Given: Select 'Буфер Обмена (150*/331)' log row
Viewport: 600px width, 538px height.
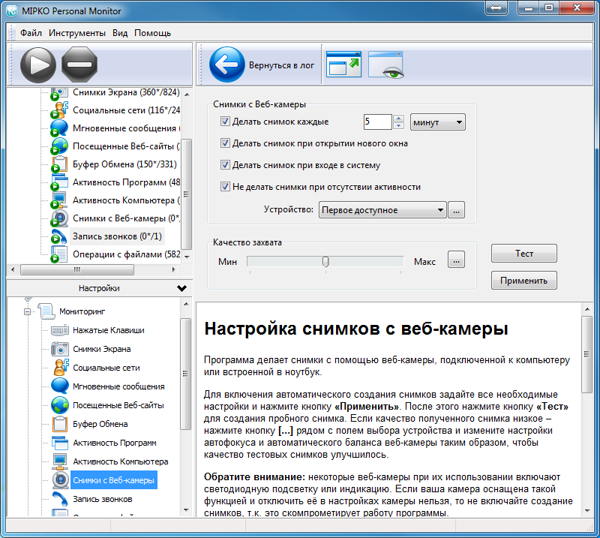Looking at the screenshot, I should click(124, 164).
